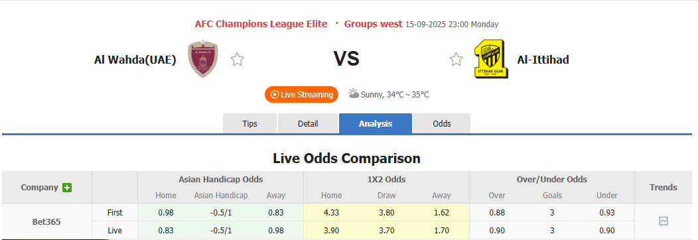
Task: Open the Bet365 trends chart icon
Action: (x=663, y=221)
